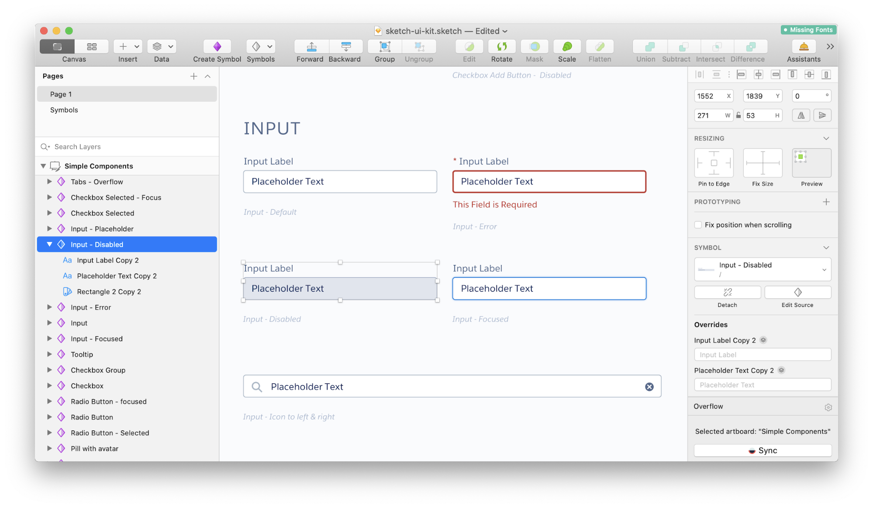Switch to grid components view
The width and height of the screenshot is (873, 508).
pyautogui.click(x=92, y=47)
